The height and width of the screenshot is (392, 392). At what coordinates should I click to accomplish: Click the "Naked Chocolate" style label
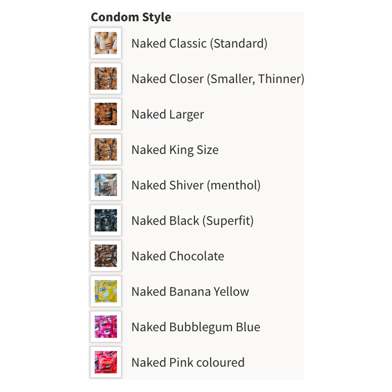click(x=178, y=256)
